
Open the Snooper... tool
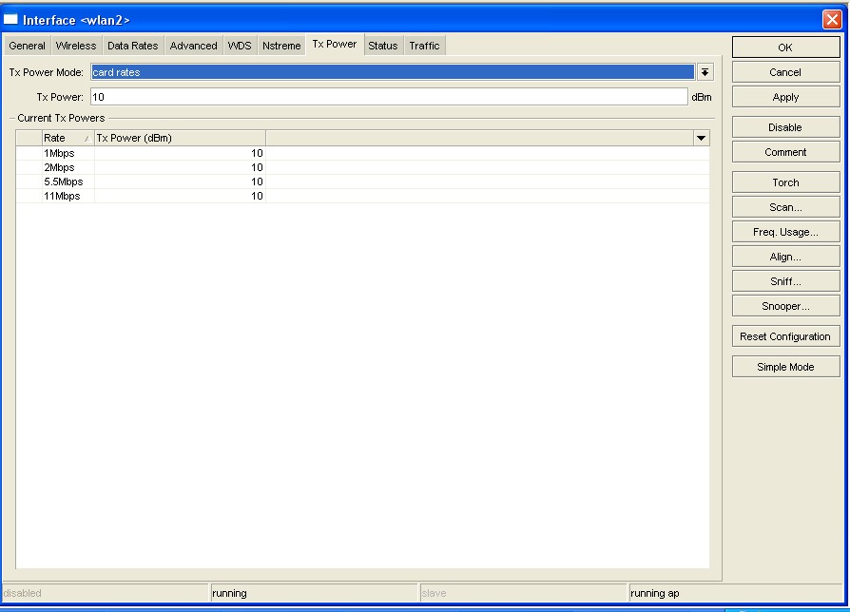785,306
